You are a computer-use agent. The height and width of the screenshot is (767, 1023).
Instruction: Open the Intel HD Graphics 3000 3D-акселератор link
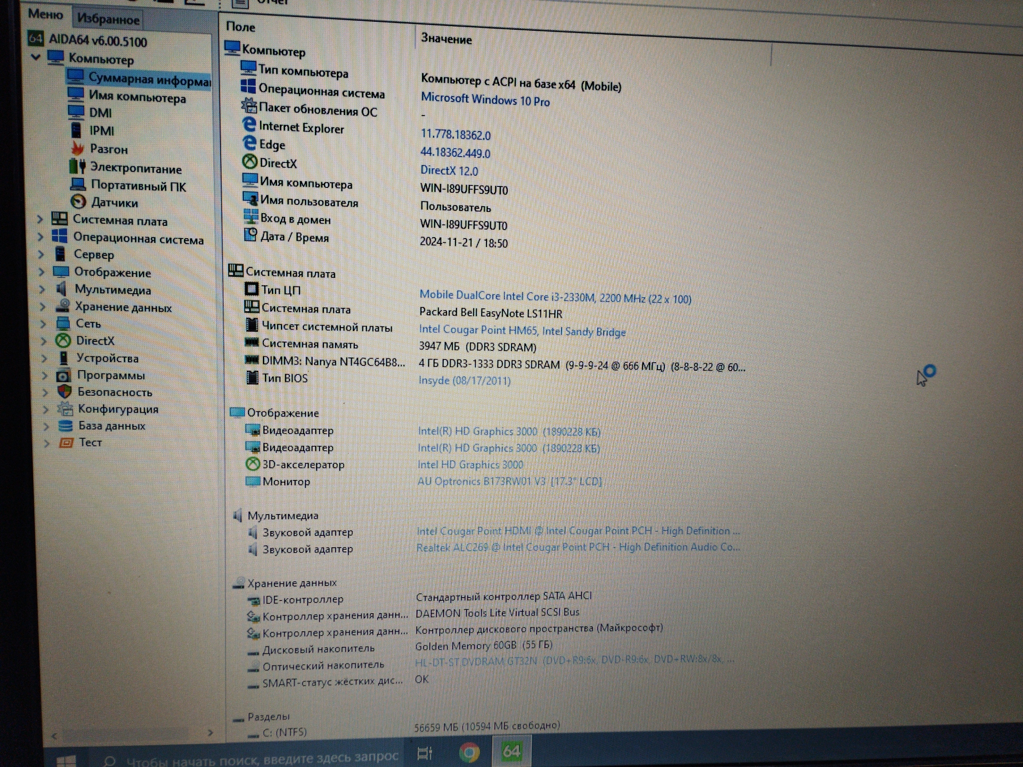point(470,464)
